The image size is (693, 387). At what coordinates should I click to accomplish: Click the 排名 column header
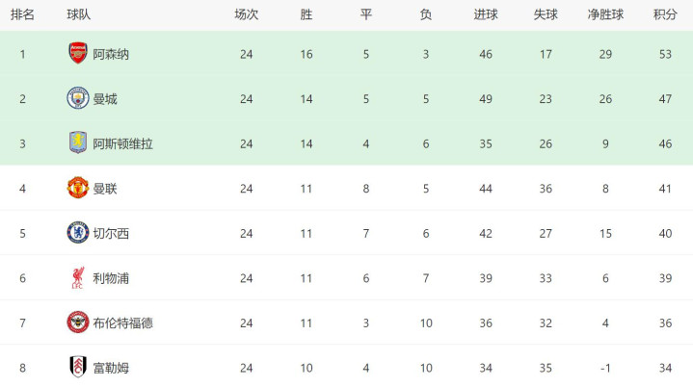(x=22, y=14)
